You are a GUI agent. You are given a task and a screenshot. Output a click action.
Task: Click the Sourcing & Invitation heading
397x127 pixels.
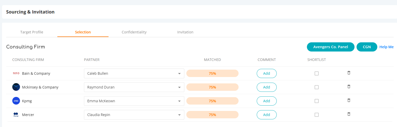click(x=30, y=12)
